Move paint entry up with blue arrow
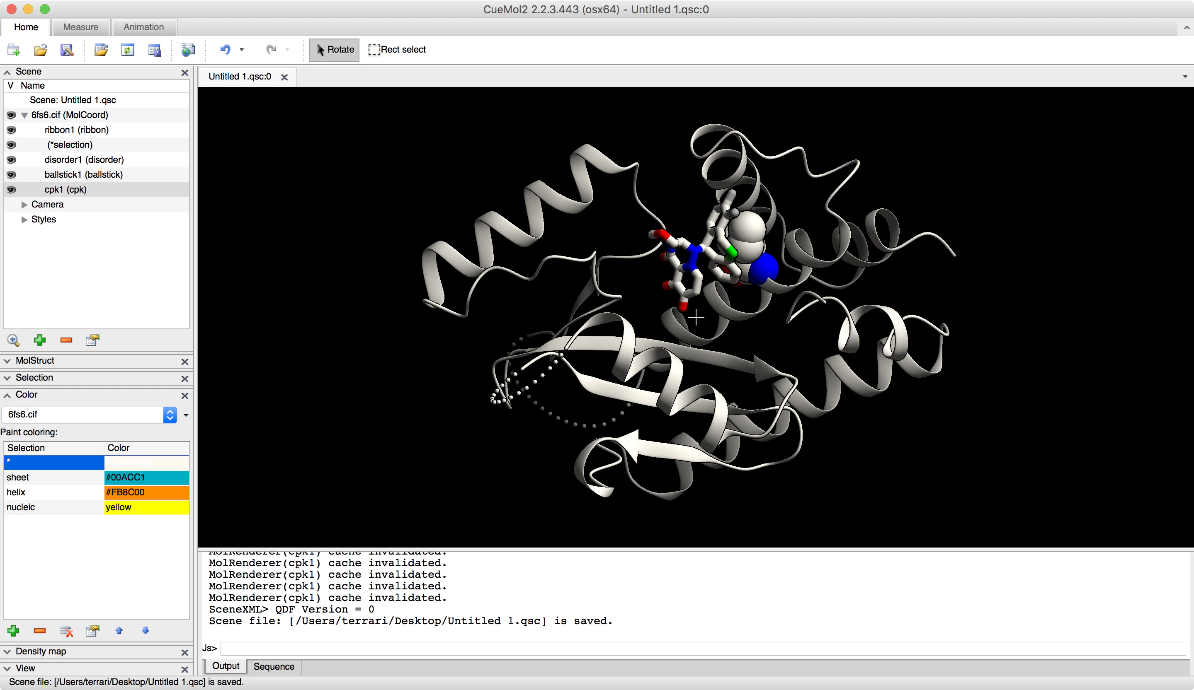Viewport: 1194px width, 690px height. click(x=119, y=630)
